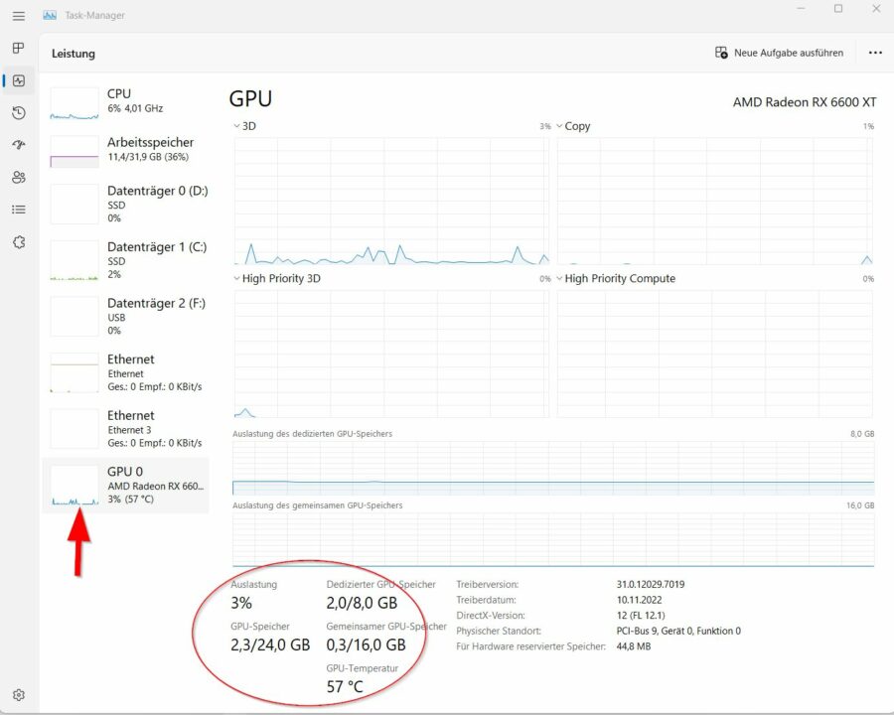Image resolution: width=894 pixels, height=715 pixels.
Task: Open the Dienste services icon
Action: pyautogui.click(x=17, y=241)
